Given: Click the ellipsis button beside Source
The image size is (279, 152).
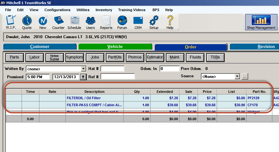Looking at the screenshot, I should click(x=245, y=77).
